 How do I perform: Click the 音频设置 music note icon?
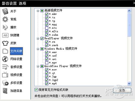click(5, 67)
